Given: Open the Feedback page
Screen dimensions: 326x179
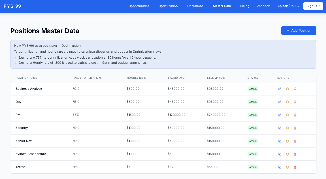Looking at the screenshot, I should click(x=263, y=6).
